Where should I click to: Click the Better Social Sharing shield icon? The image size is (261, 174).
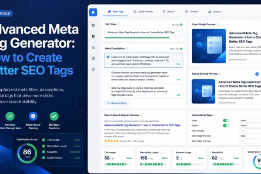pos(33,116)
